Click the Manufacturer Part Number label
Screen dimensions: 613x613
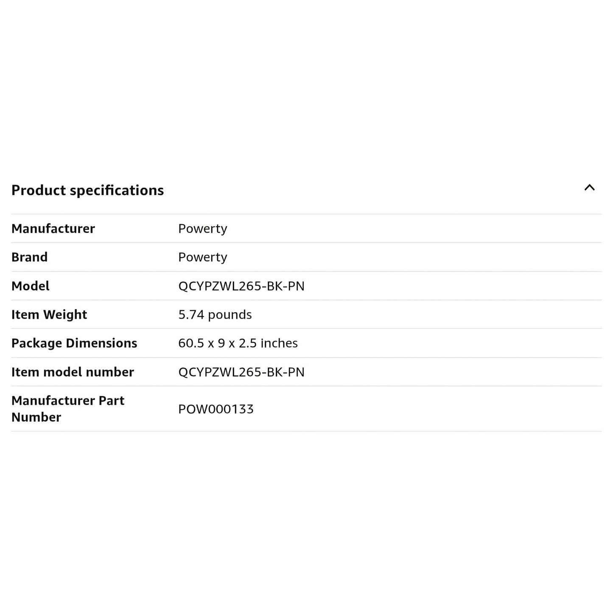tap(67, 409)
